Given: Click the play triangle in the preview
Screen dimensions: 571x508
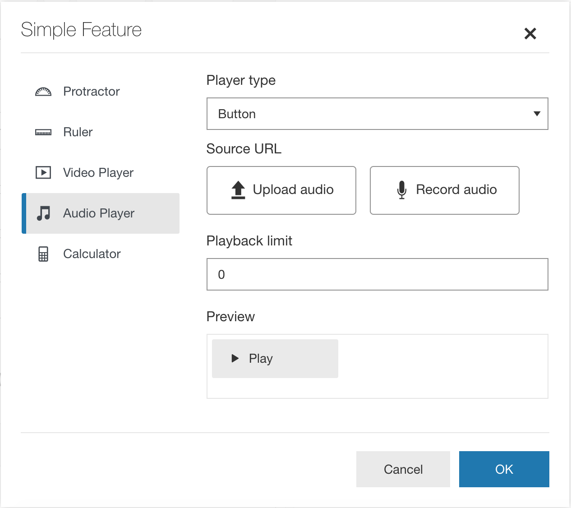Looking at the screenshot, I should [x=235, y=358].
